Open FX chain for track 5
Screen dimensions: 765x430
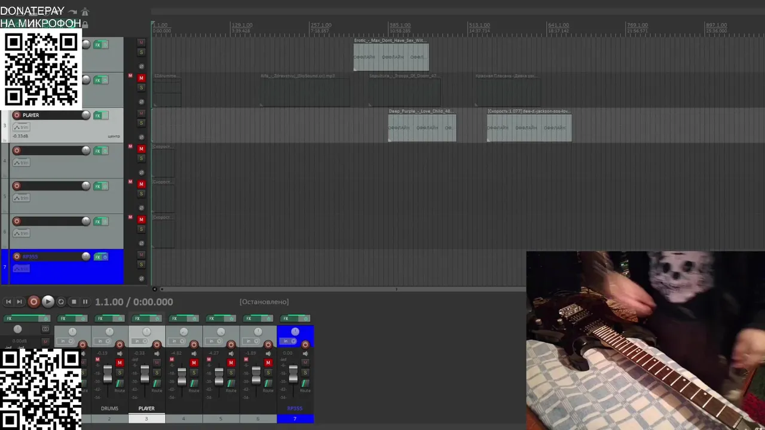pos(97,186)
